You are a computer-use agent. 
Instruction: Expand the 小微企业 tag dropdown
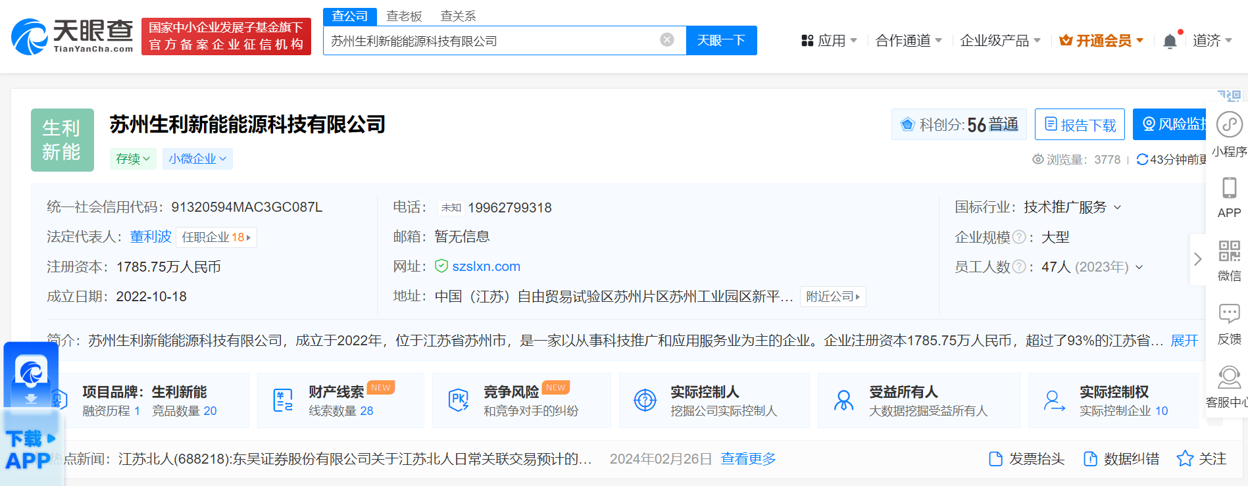point(197,158)
